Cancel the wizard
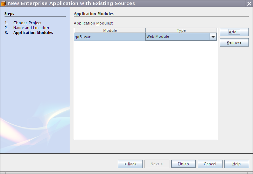 (x=210, y=164)
